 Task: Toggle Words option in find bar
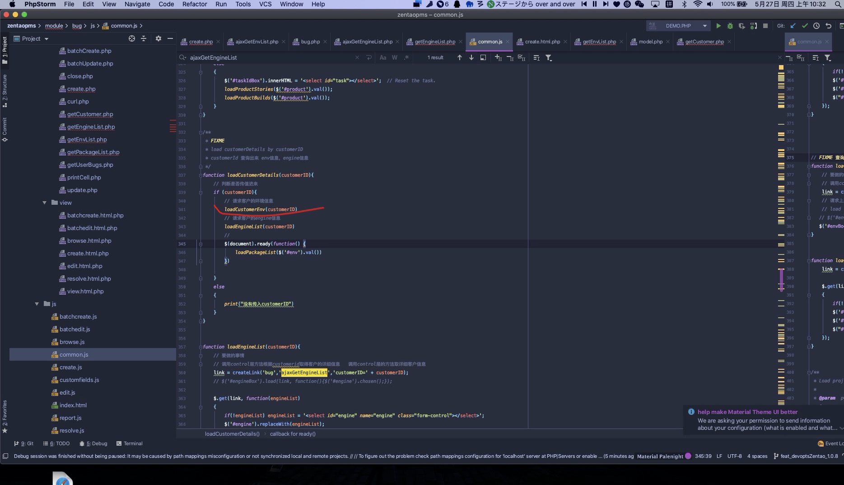395,57
